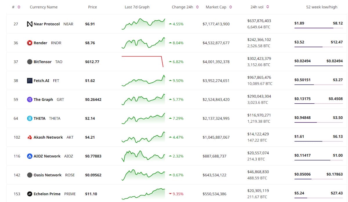This screenshot has height=202, width=348.
Task: Open the Echelon Prime currency page
Action: pos(47,194)
